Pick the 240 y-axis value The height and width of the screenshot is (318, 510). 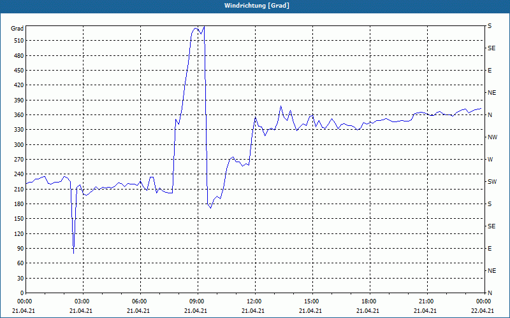[x=18, y=174]
